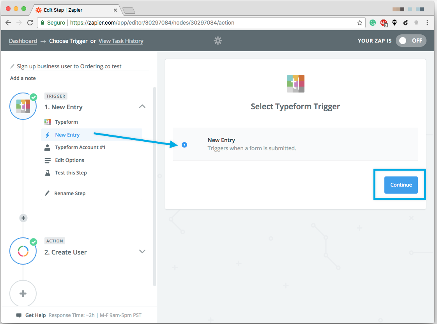The width and height of the screenshot is (437, 324).
Task: Click the chat bubble icon beside Get Help
Action: [19, 315]
